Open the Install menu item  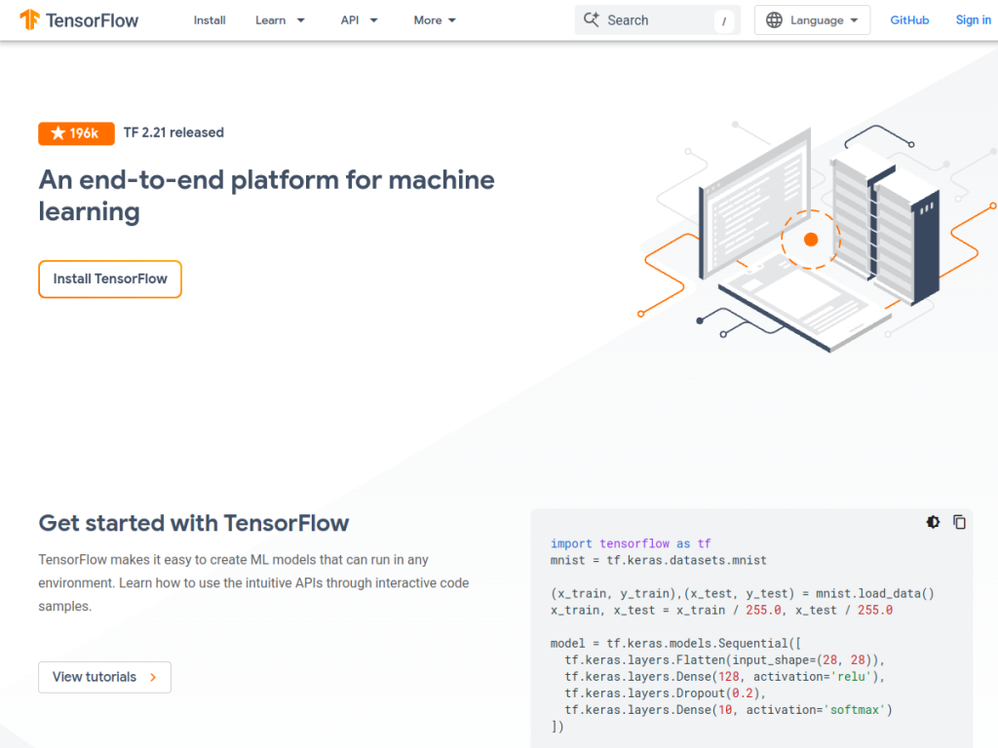pos(210,20)
